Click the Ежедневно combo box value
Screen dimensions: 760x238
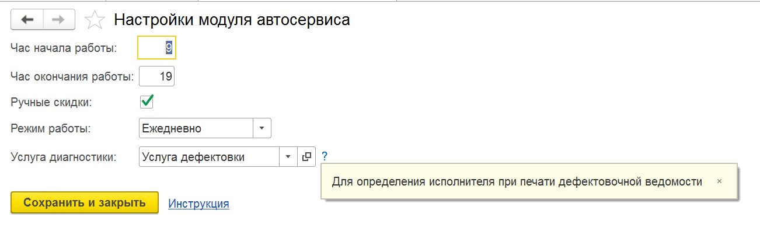(196, 128)
